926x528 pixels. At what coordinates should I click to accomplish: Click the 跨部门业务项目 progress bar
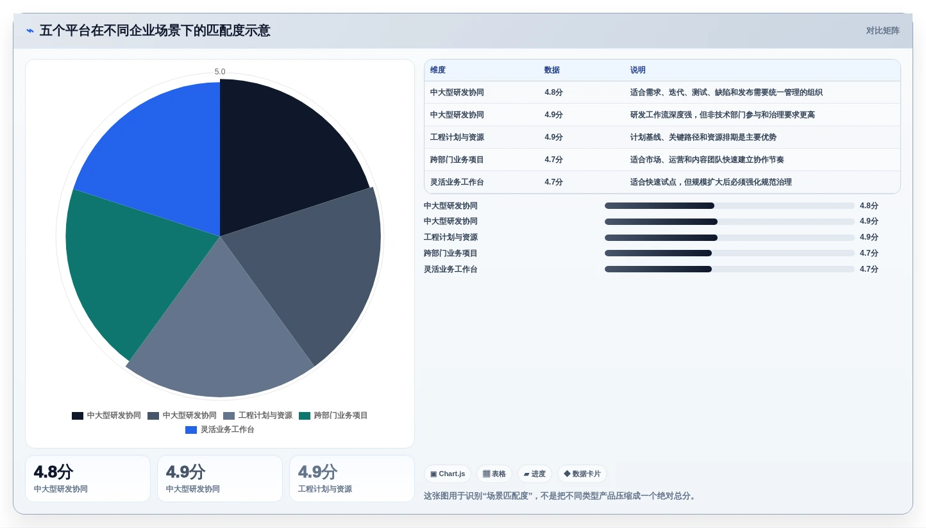(730, 253)
